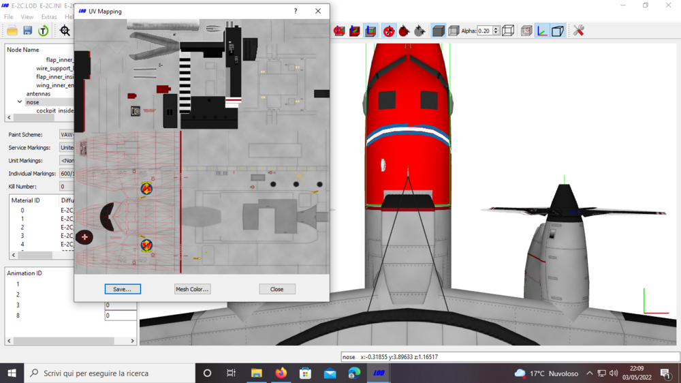
Task: Open the File menu
Action: click(x=9, y=17)
